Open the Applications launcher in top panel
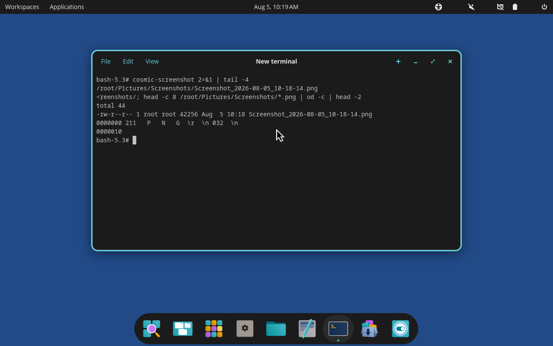Image resolution: width=553 pixels, height=346 pixels. click(67, 7)
